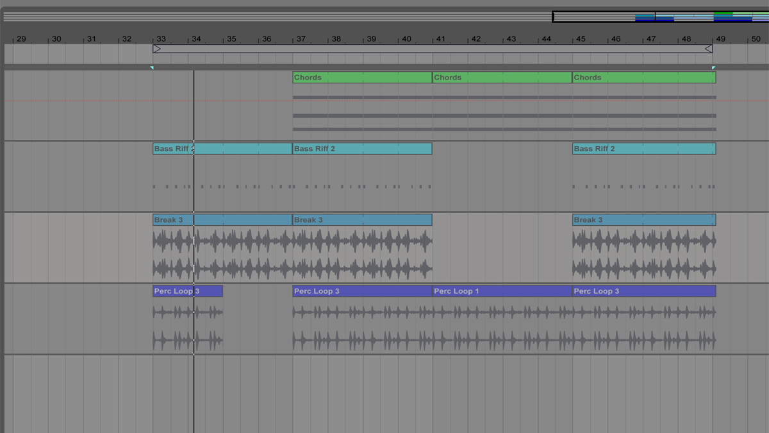Select the Bass Riff clip starting at bar 33

point(222,149)
